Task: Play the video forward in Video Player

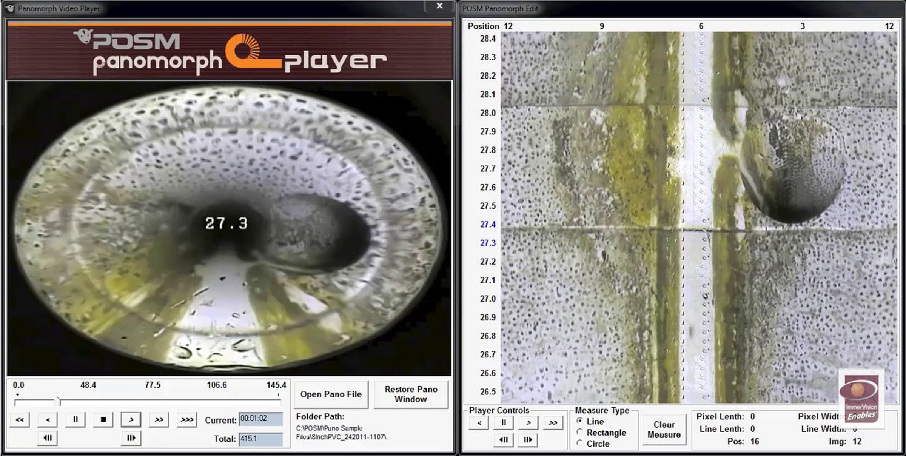Action: pos(131,419)
